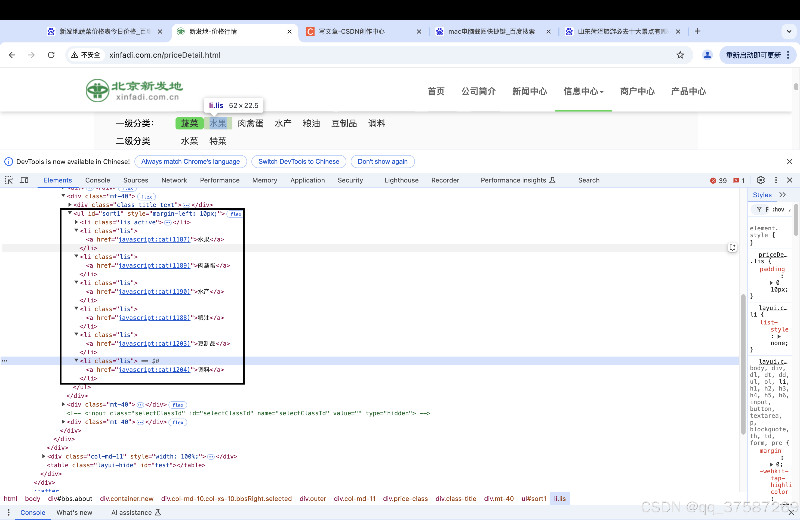Toggle flex badge on ul#sort1
The height and width of the screenshot is (520, 800).
(236, 214)
